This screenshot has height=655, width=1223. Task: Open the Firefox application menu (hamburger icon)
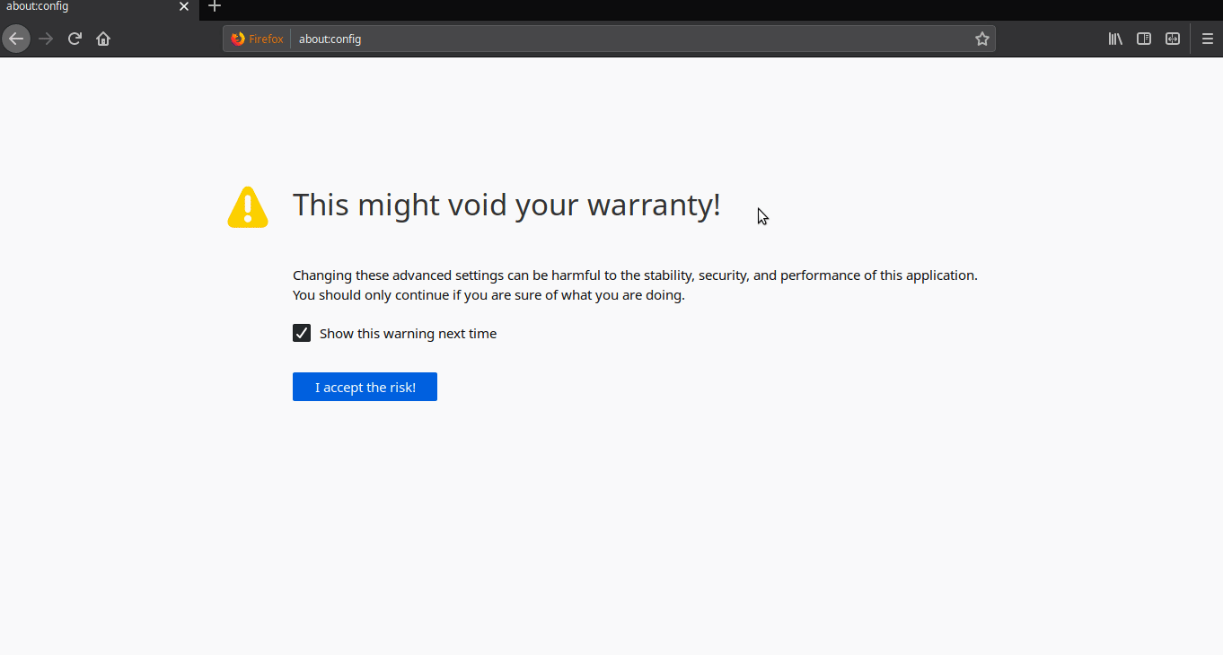click(x=1208, y=39)
